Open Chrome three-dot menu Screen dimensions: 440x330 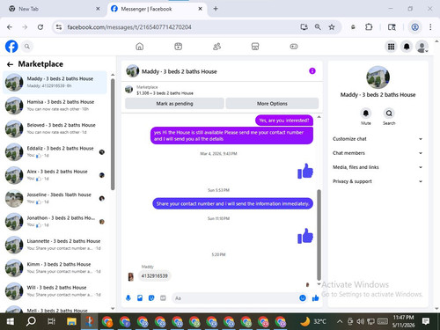coord(430,27)
